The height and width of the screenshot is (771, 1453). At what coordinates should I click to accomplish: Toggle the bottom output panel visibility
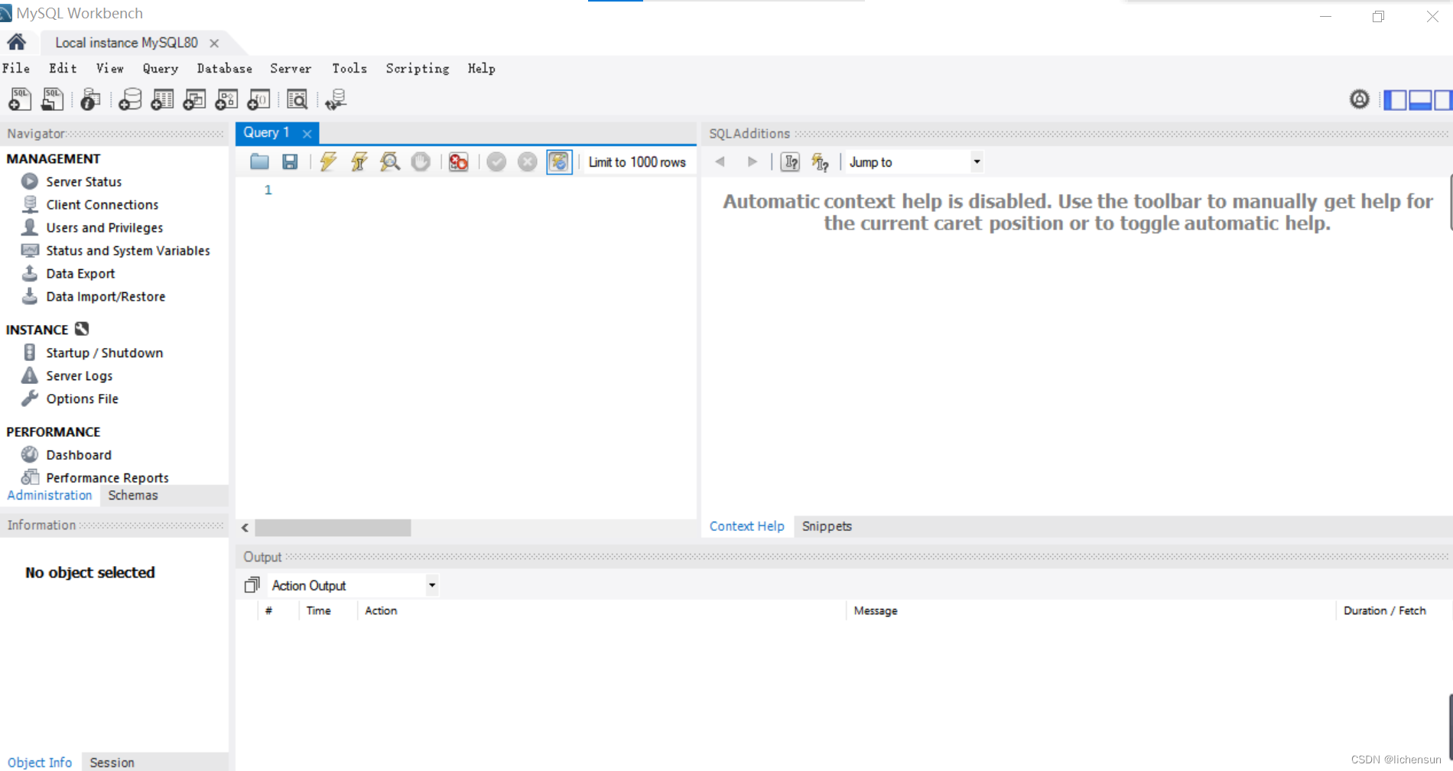pos(1420,99)
